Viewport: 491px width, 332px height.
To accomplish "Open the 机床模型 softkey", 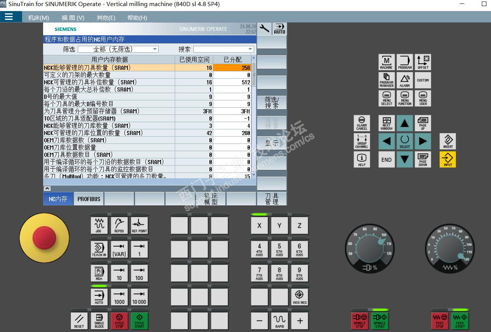I will (211, 199).
